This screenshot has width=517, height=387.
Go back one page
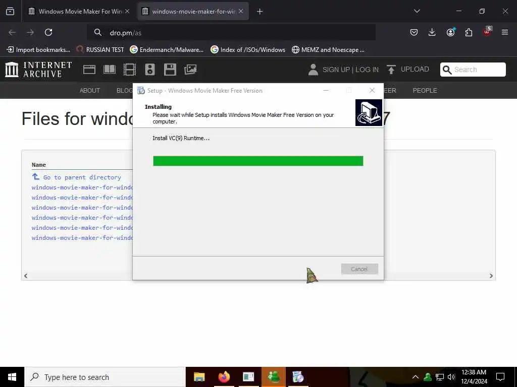[x=12, y=32]
